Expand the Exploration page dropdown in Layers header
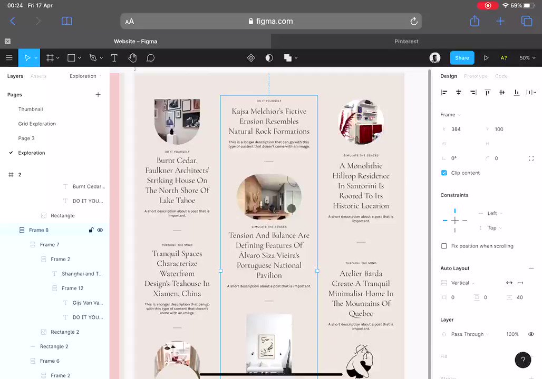 pos(85,76)
